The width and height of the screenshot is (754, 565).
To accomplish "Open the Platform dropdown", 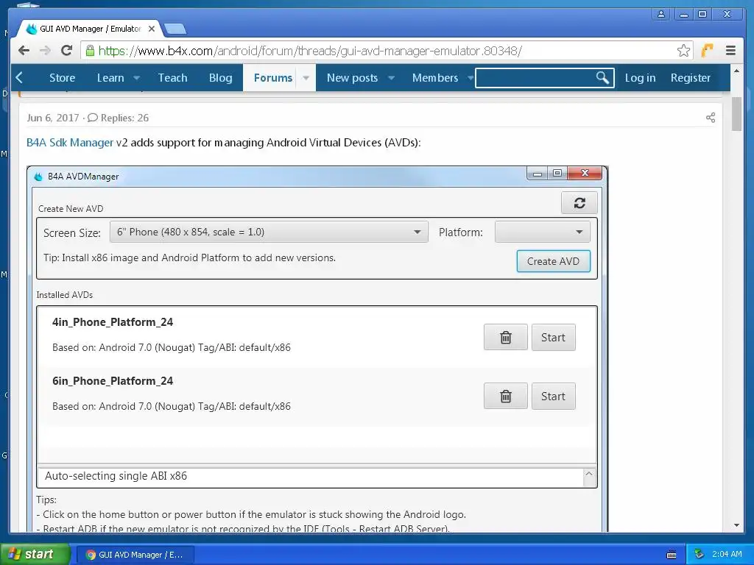I will [x=542, y=232].
